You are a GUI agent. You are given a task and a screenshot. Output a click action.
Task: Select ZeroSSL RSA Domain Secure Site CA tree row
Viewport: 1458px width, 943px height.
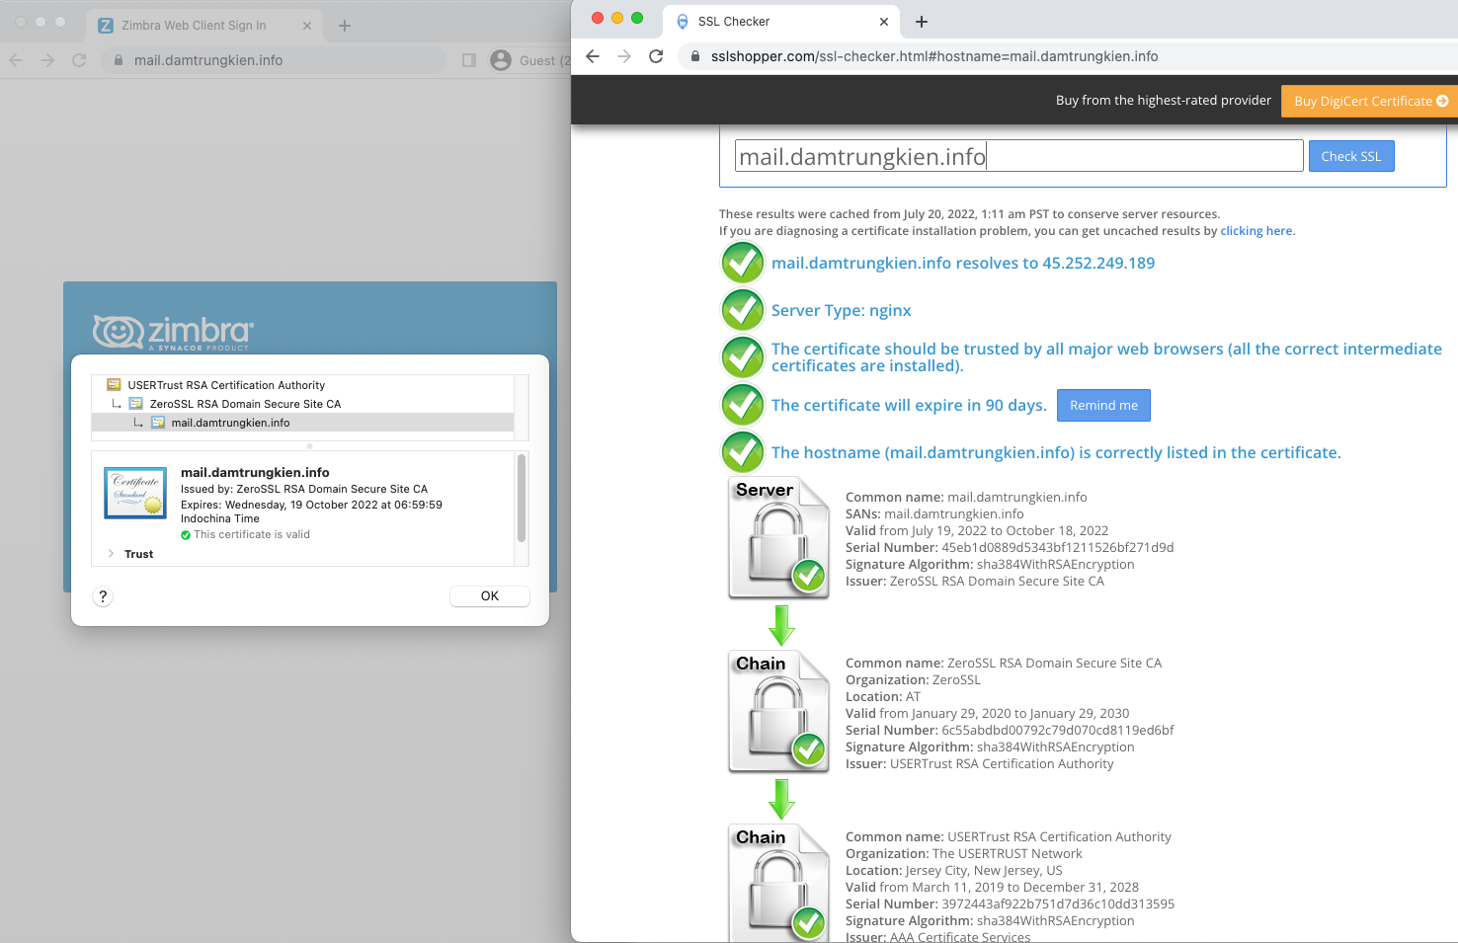245,404
